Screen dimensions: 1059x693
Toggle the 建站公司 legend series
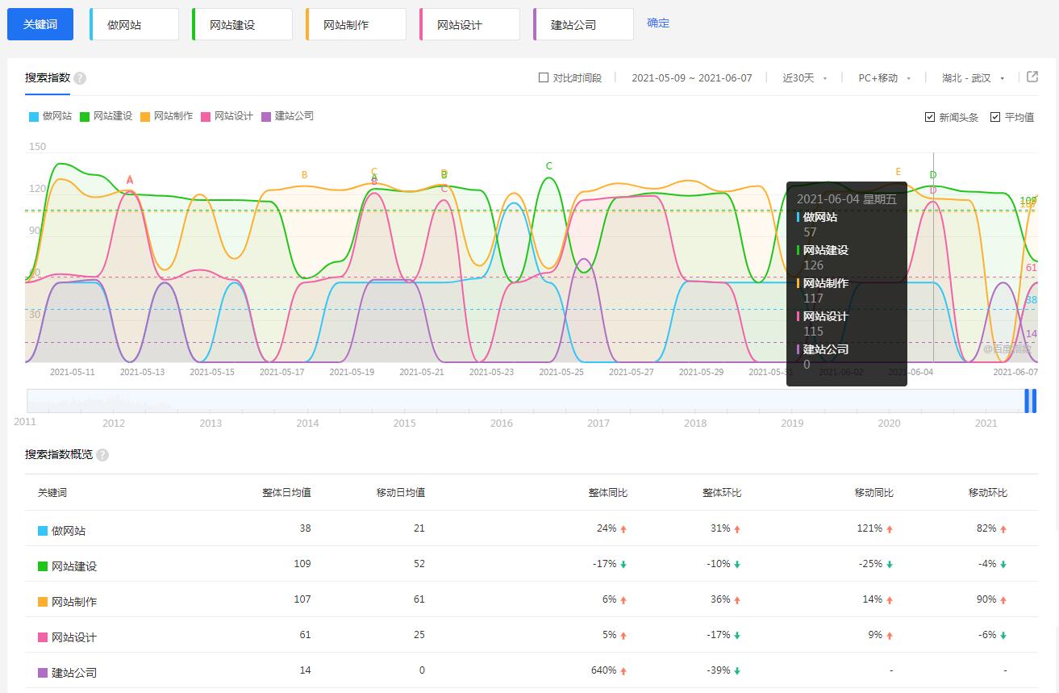point(287,116)
